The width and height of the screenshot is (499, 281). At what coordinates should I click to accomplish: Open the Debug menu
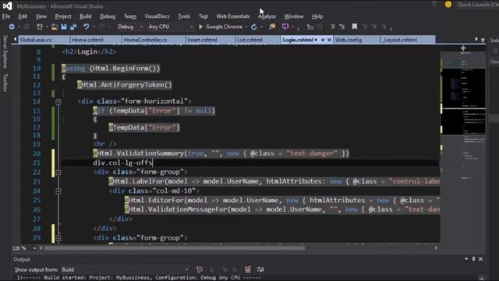(x=108, y=16)
